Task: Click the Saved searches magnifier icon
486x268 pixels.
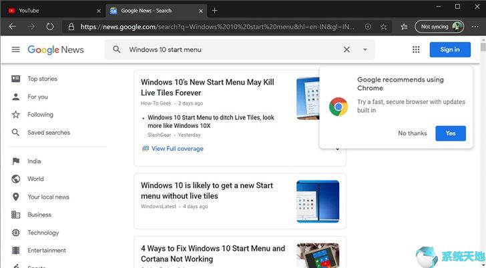Action: (x=15, y=133)
